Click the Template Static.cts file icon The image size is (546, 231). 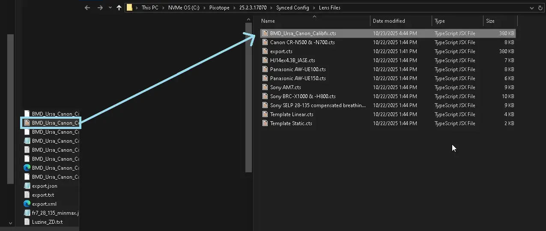point(265,123)
